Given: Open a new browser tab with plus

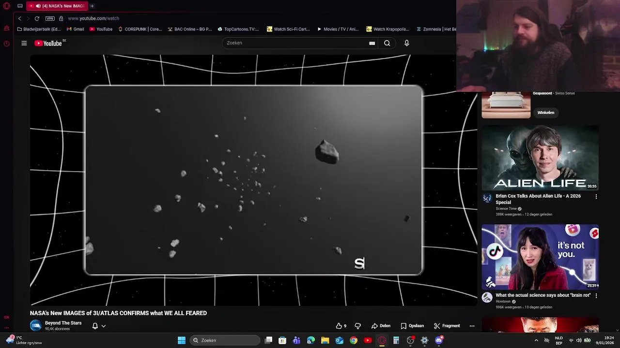Looking at the screenshot, I should coord(92,6).
